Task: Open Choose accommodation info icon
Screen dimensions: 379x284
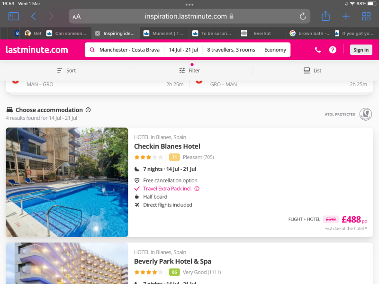Action: [88, 110]
